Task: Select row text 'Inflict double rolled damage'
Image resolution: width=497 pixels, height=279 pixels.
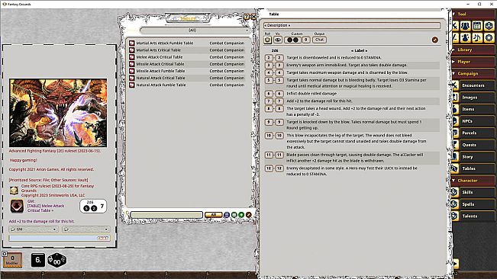Action: [311, 94]
